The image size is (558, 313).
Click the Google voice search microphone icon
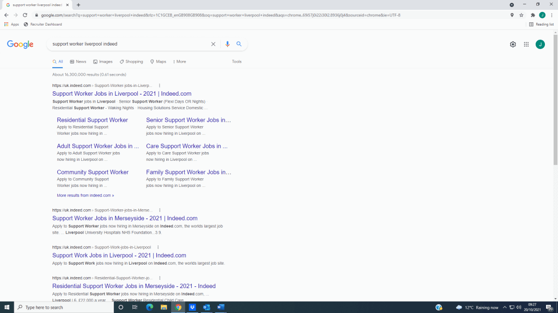pos(228,44)
